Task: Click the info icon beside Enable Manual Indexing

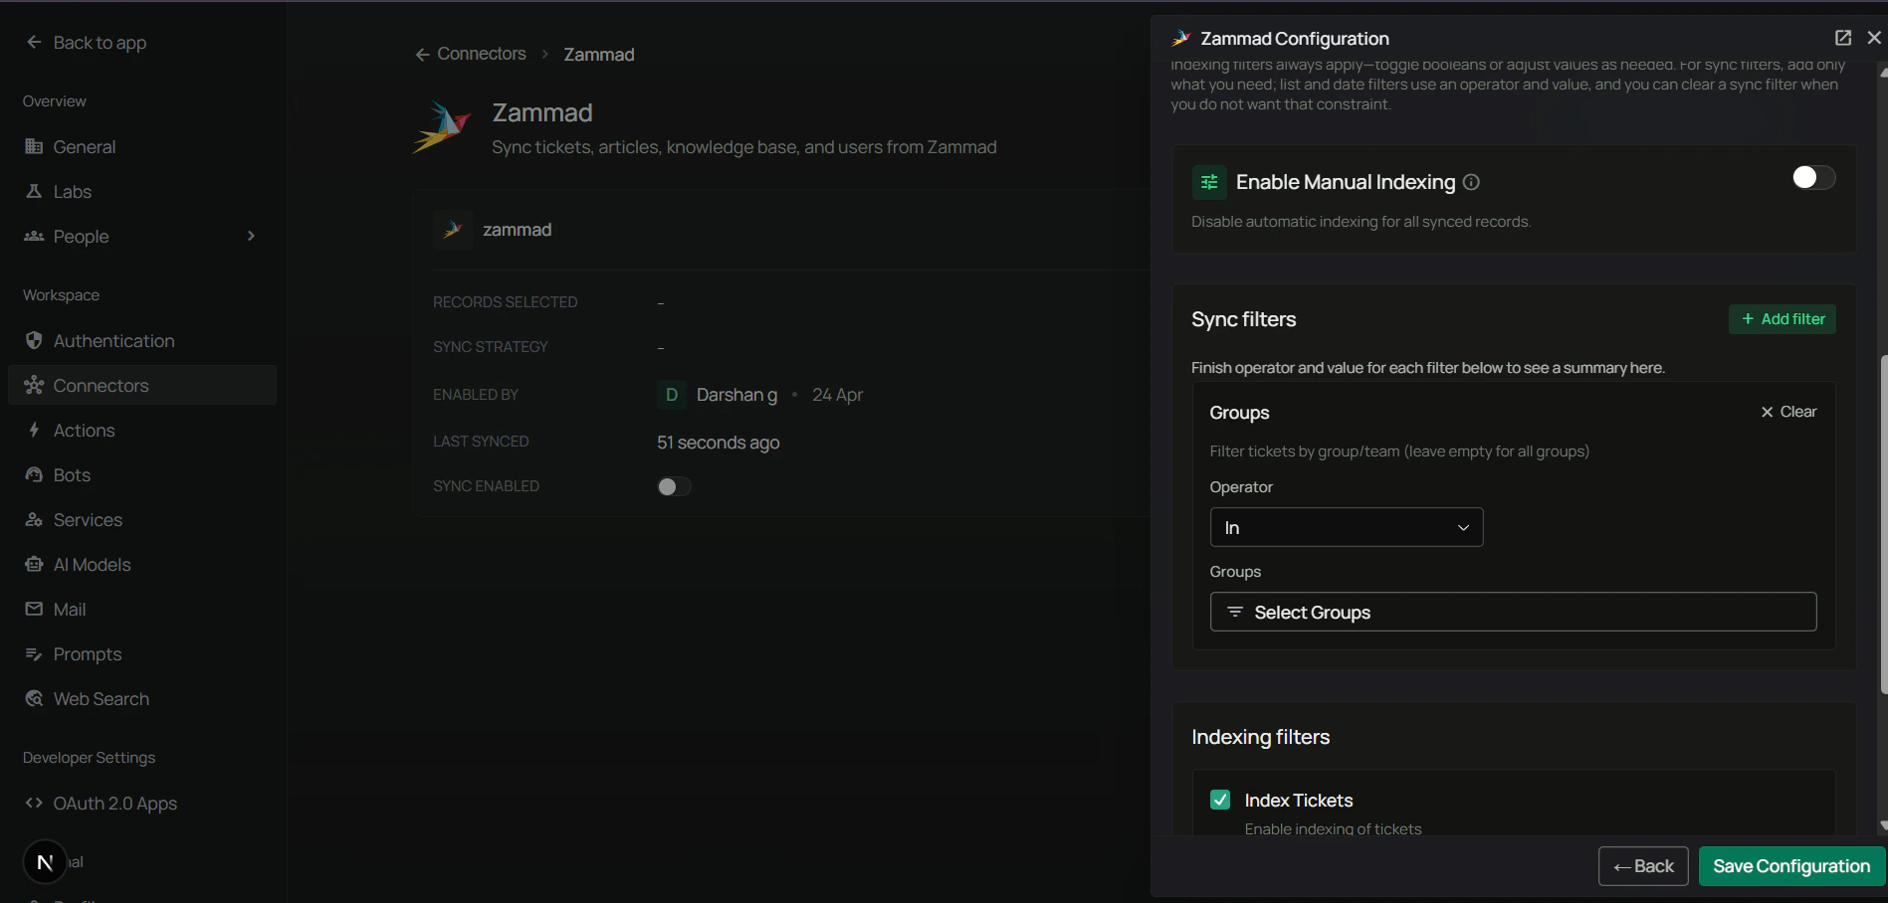Action: [x=1471, y=182]
